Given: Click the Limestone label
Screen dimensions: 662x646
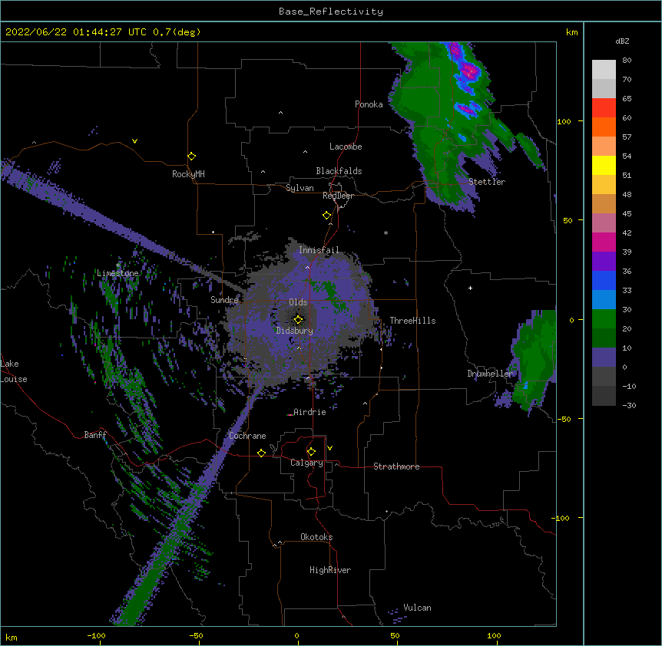Looking at the screenshot, I should (118, 273).
